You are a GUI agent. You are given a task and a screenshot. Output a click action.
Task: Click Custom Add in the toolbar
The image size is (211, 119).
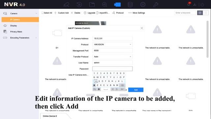pyautogui.click(x=62, y=13)
